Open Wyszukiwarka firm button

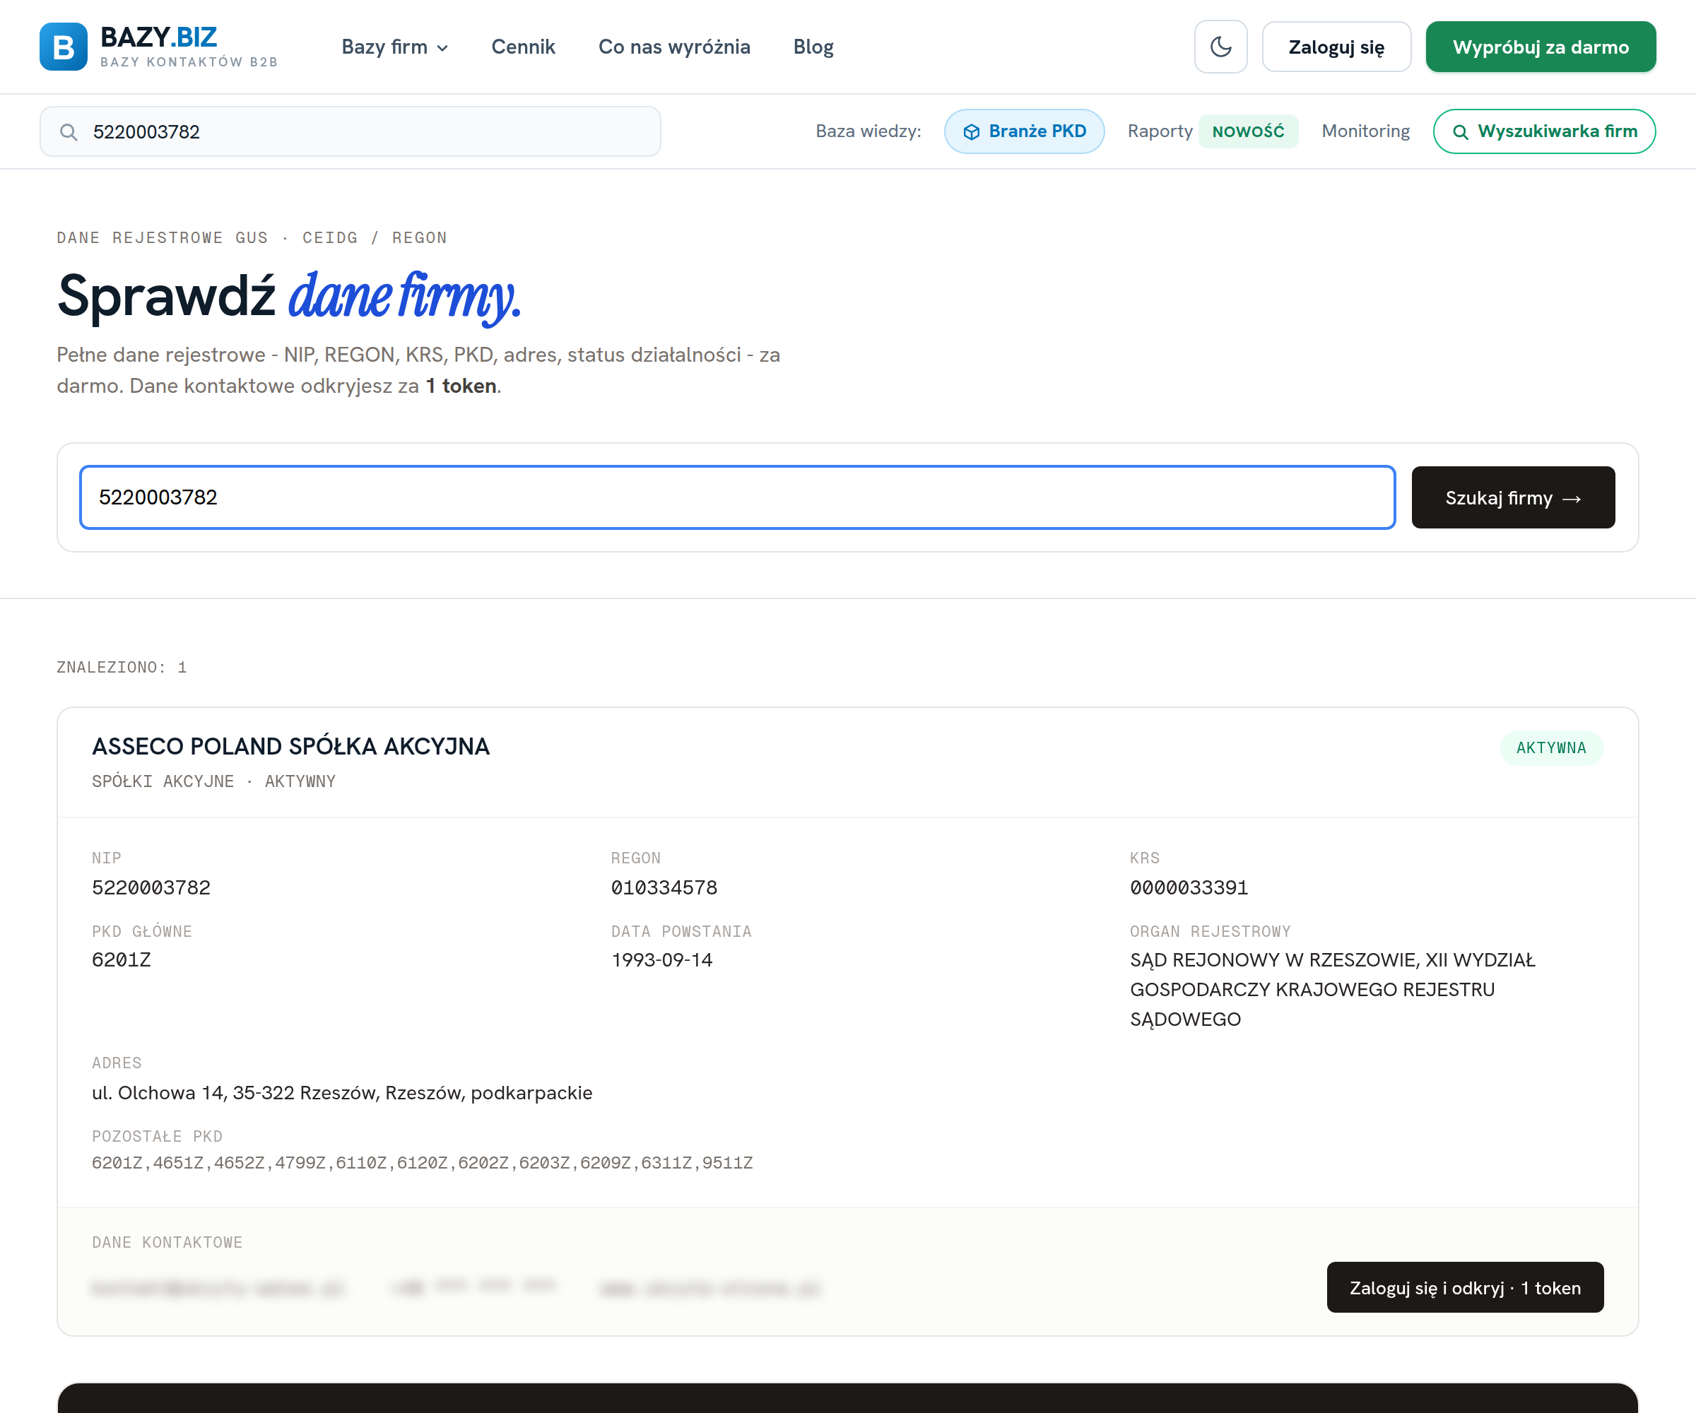(x=1544, y=131)
